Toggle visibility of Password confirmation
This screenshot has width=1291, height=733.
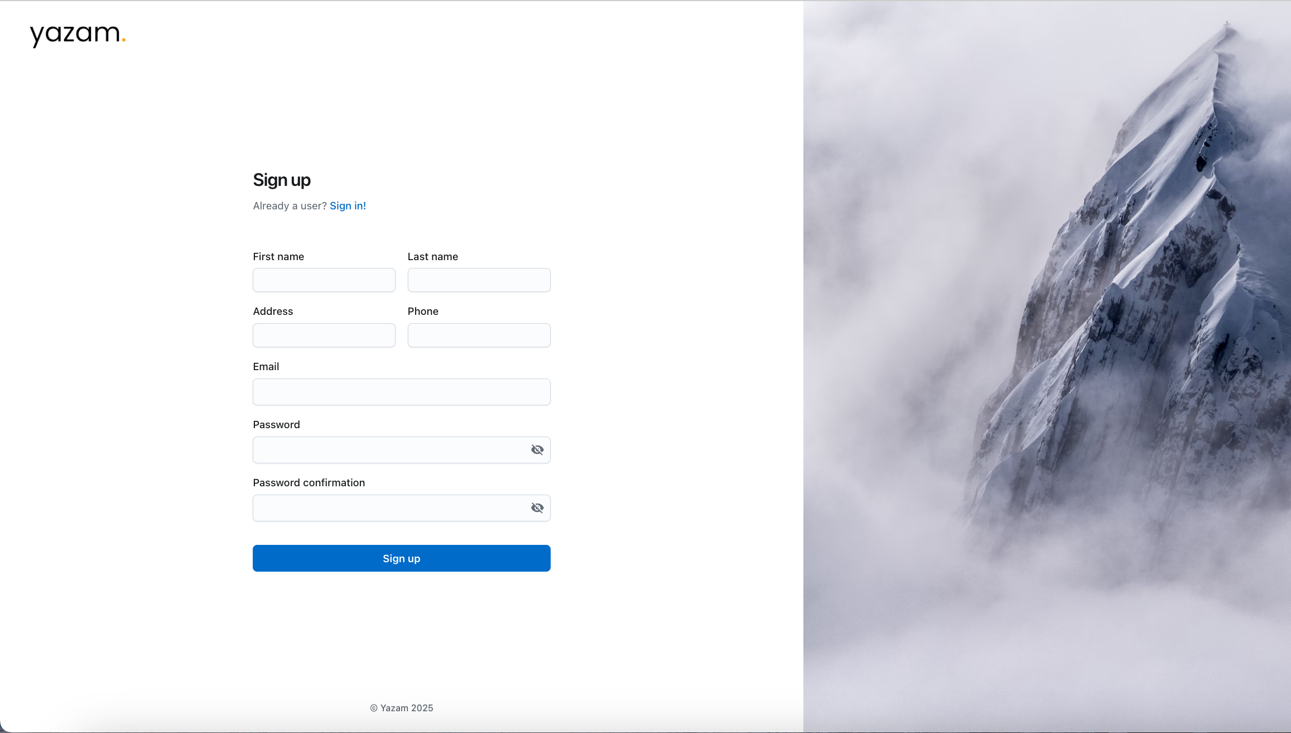537,508
